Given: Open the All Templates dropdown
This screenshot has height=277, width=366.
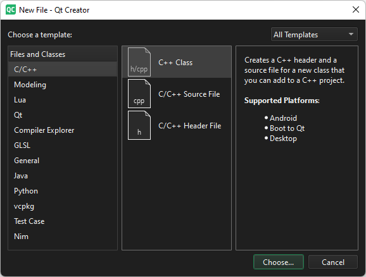Looking at the screenshot, I should (x=314, y=35).
